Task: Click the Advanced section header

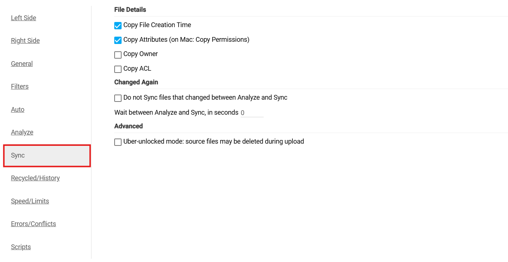Action: (128, 126)
